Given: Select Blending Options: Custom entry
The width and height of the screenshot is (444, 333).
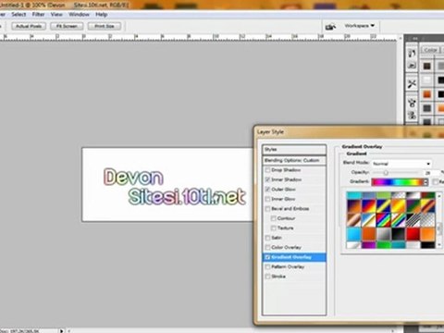Looking at the screenshot, I should pyautogui.click(x=294, y=160).
